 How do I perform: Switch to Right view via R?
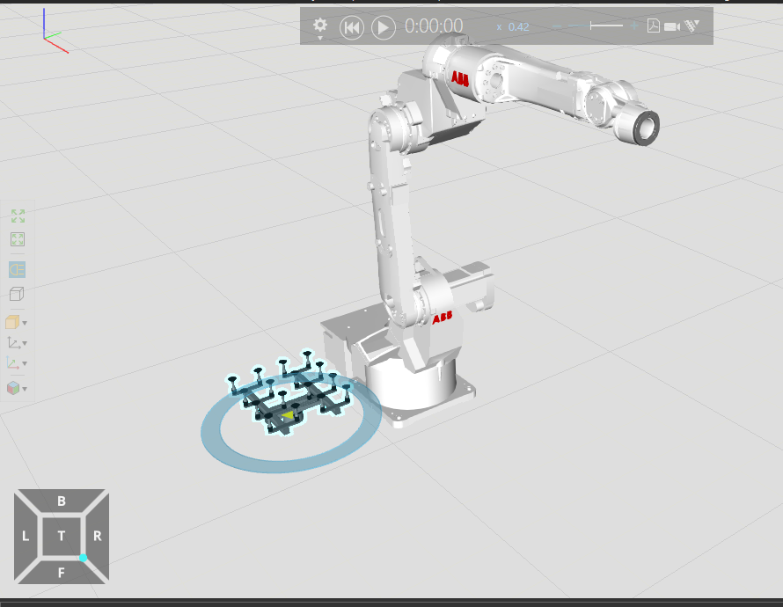point(98,536)
